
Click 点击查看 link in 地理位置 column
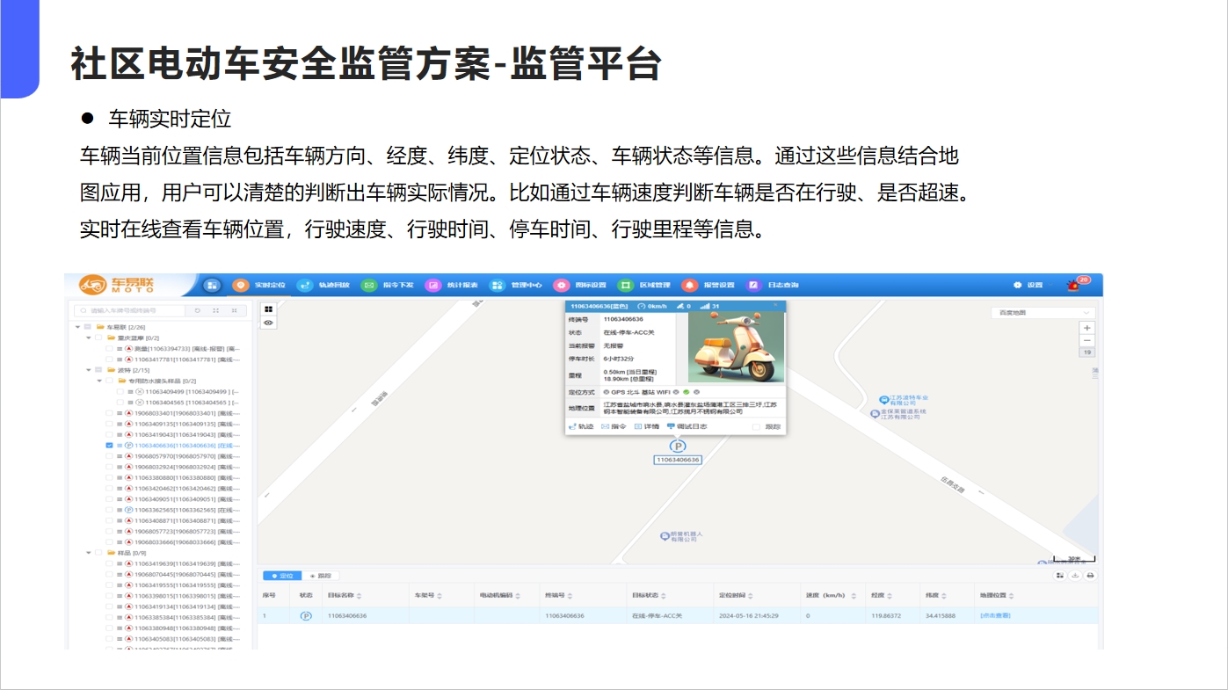[x=995, y=615]
